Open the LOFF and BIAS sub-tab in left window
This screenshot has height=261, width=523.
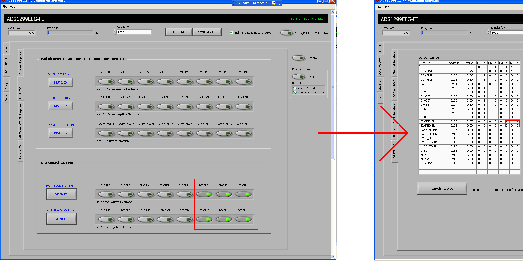tap(20, 89)
